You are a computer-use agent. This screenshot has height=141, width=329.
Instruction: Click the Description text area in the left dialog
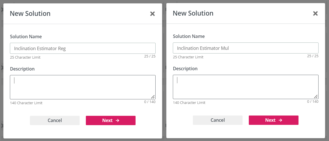click(83, 87)
